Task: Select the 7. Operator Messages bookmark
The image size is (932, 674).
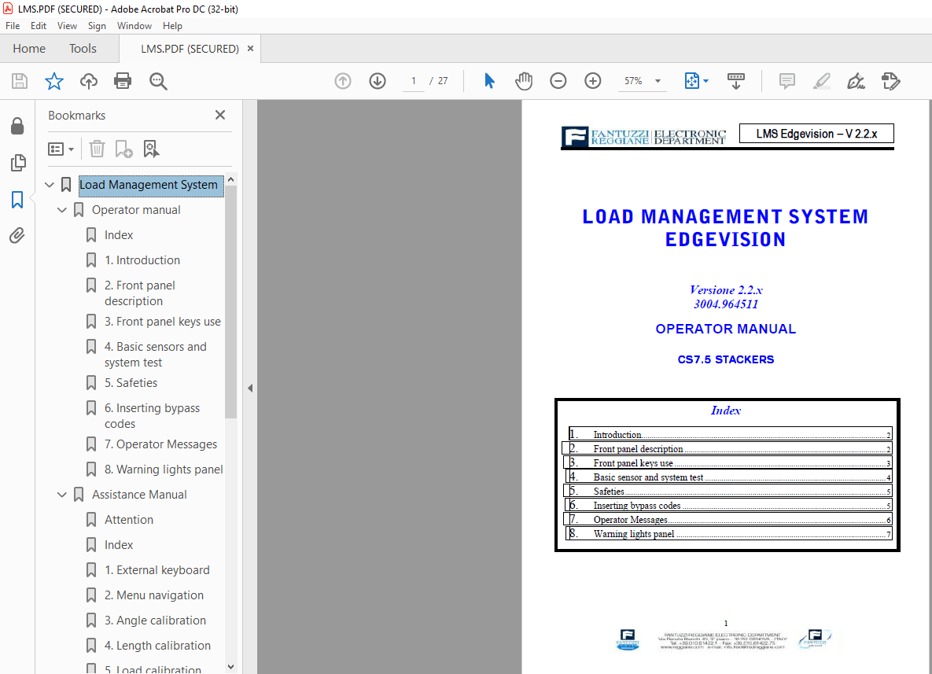Action: point(160,444)
